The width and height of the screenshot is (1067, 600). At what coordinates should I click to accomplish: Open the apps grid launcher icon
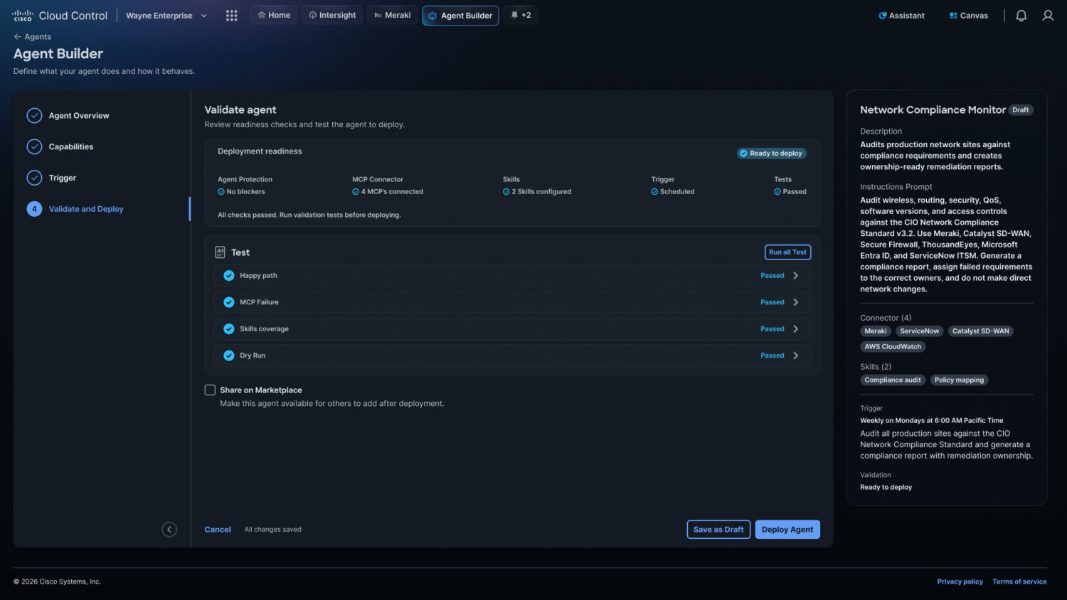232,15
